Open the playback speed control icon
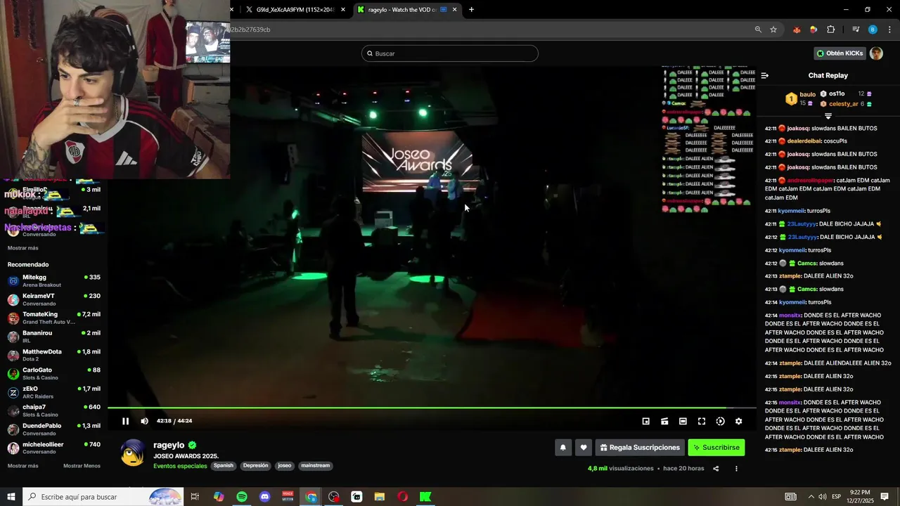The height and width of the screenshot is (506, 900). (x=720, y=421)
